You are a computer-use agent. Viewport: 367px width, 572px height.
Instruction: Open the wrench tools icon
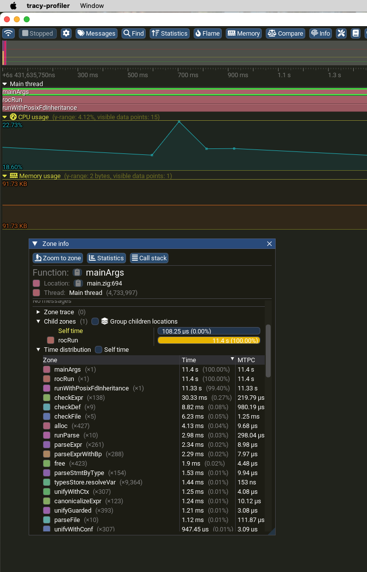(341, 33)
